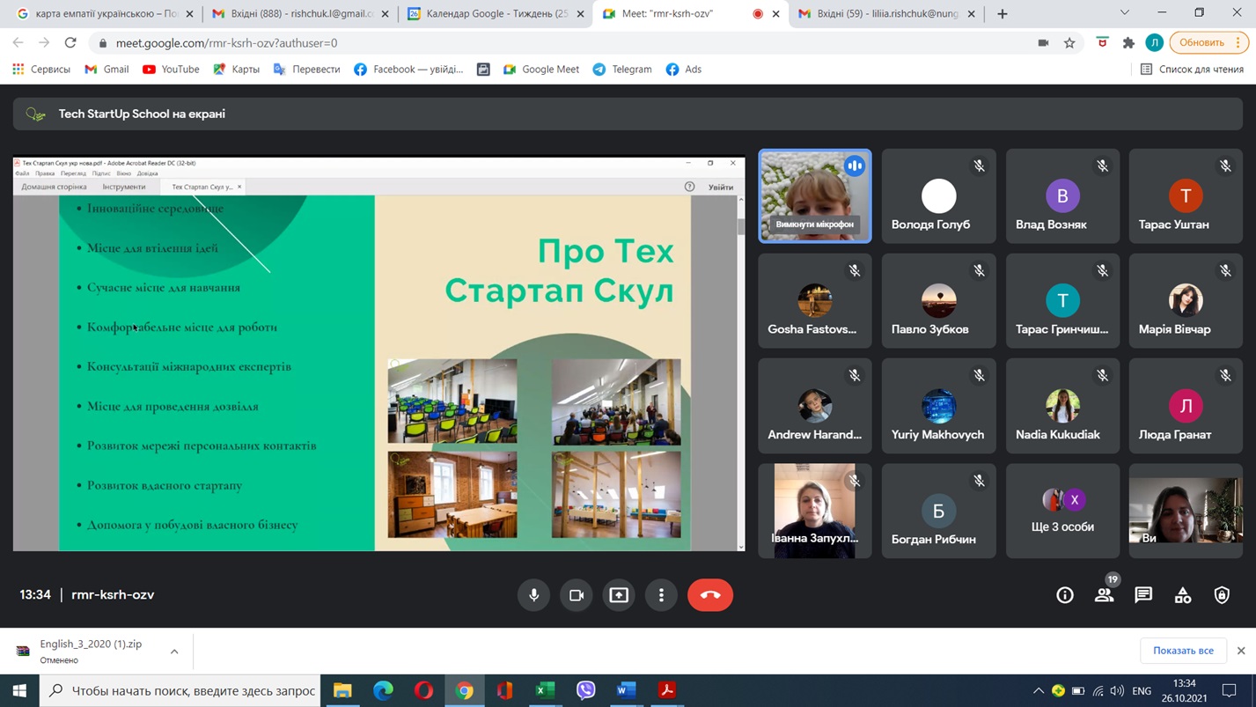Viewport: 1256px width, 707px height.
Task: Open host controls shield icon
Action: (x=1222, y=595)
